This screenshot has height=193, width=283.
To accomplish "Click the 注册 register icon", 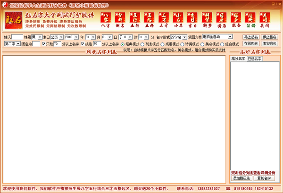I will click(x=252, y=19).
